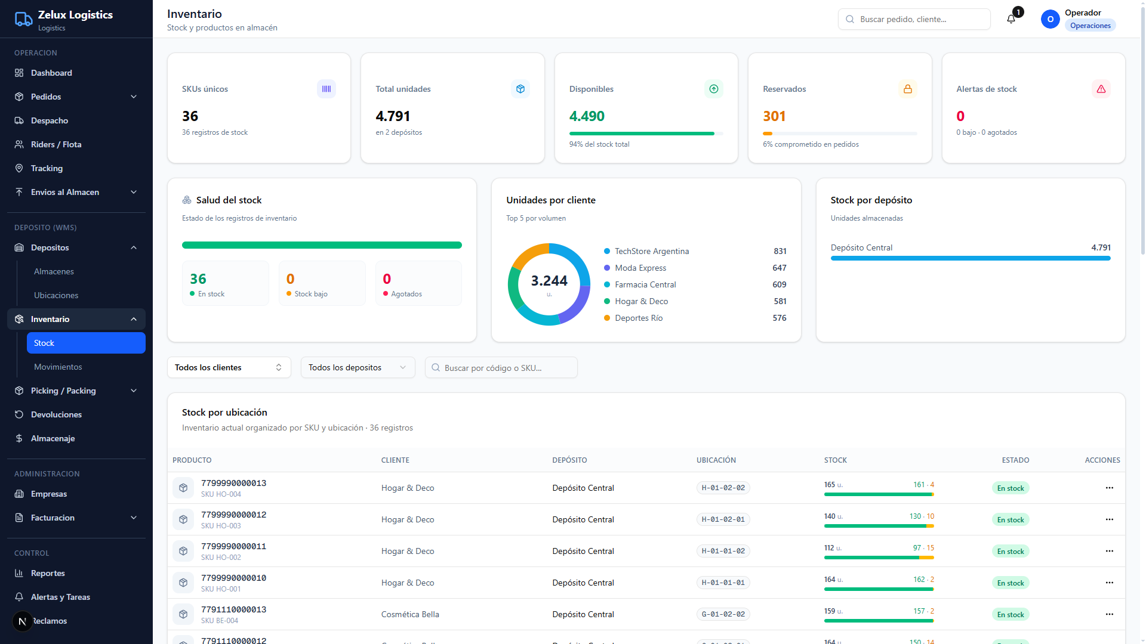
Task: Open Riders / Flota section
Action: click(x=76, y=144)
